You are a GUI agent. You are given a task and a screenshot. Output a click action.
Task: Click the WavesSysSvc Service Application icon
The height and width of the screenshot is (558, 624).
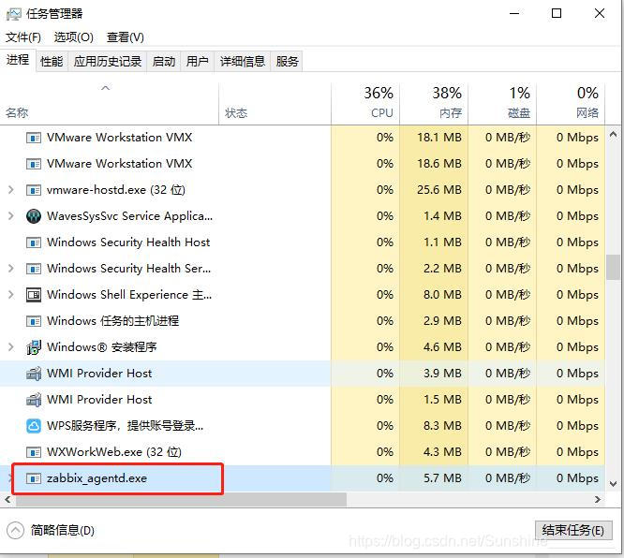[x=34, y=216]
